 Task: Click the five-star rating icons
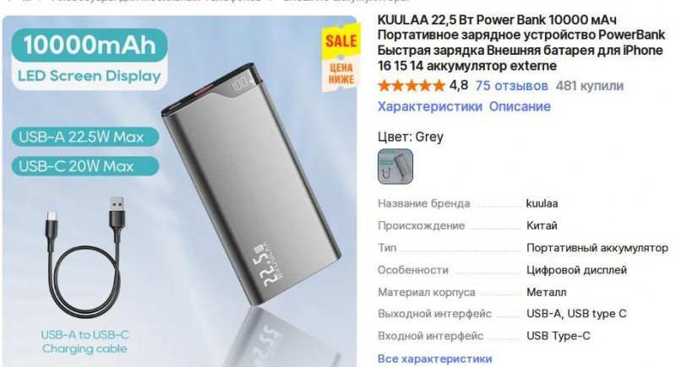[411, 85]
